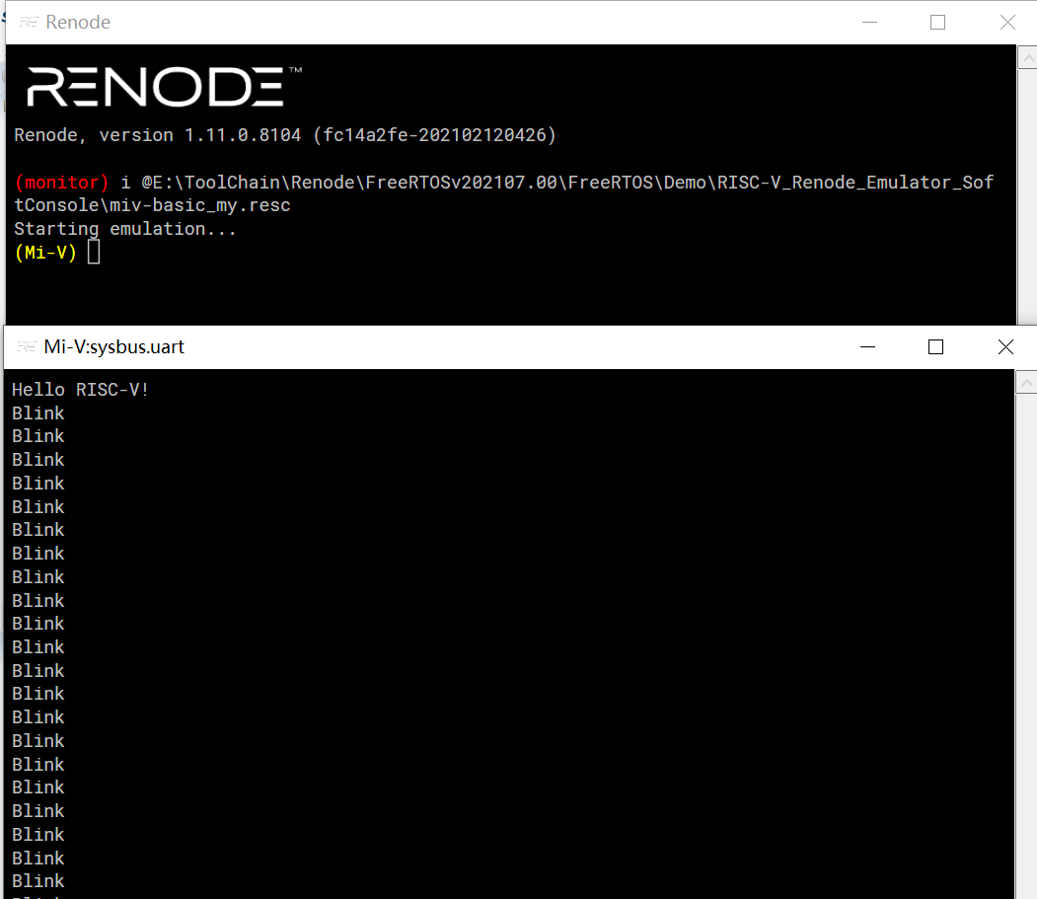Click 'tConsole\miv-basic_my.resc' path text
This screenshot has width=1037, height=899.
tap(152, 205)
